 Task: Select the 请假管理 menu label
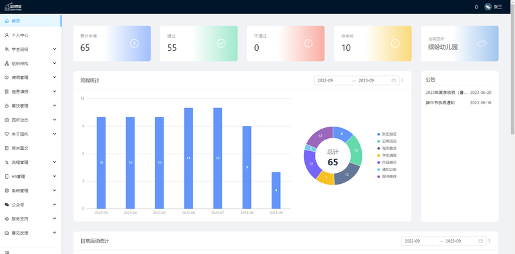coord(20,77)
